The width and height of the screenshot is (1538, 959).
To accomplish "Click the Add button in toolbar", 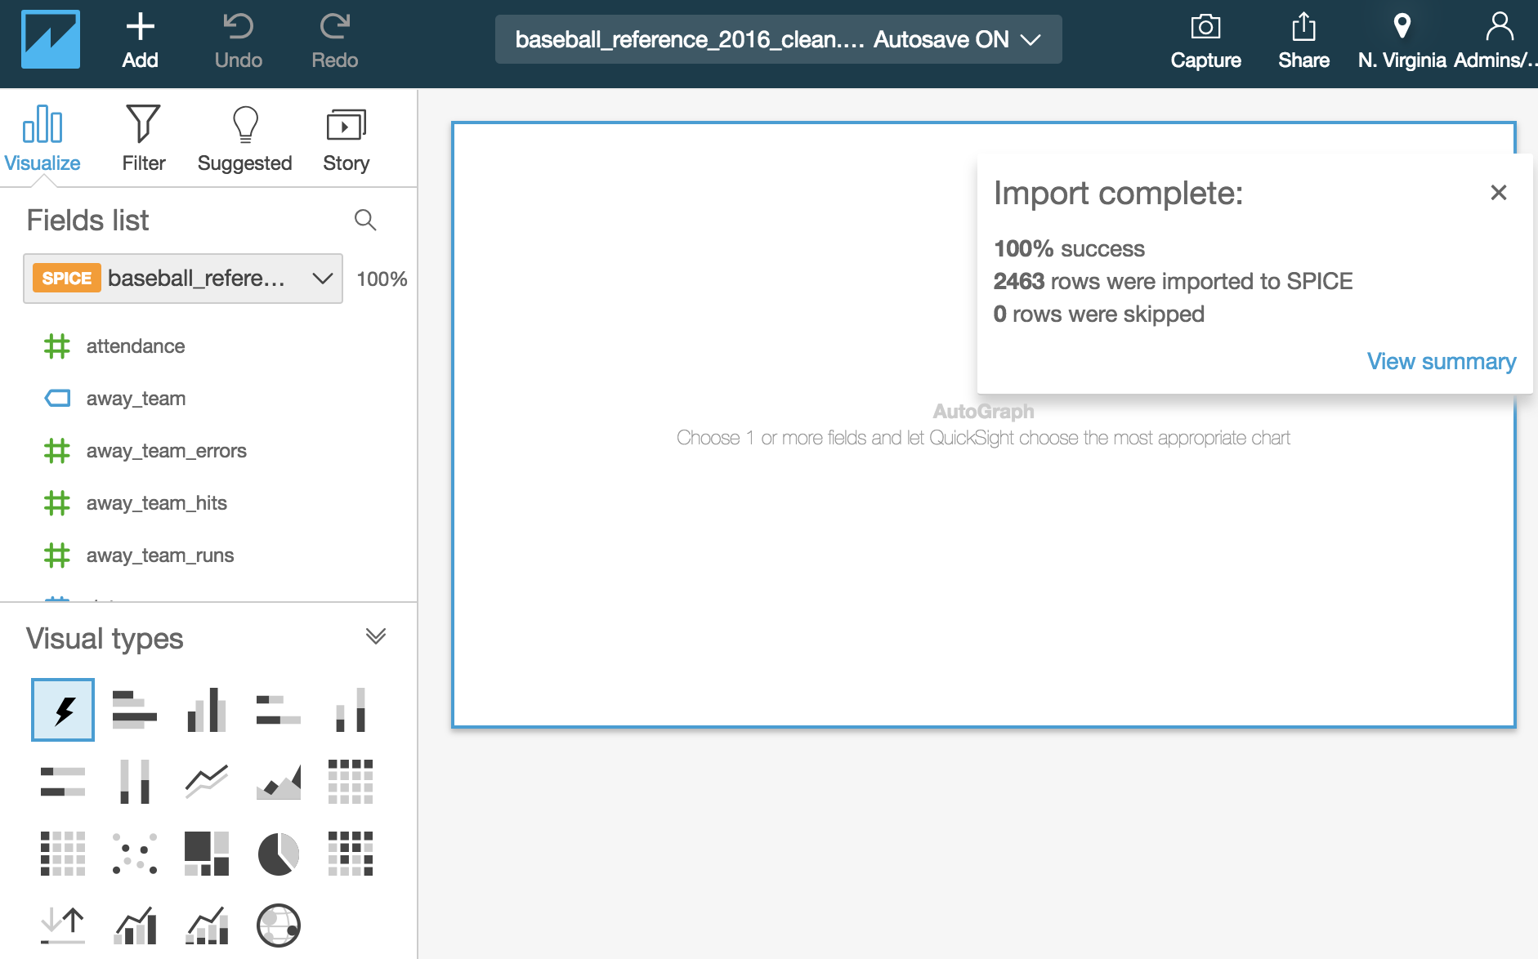I will [140, 41].
